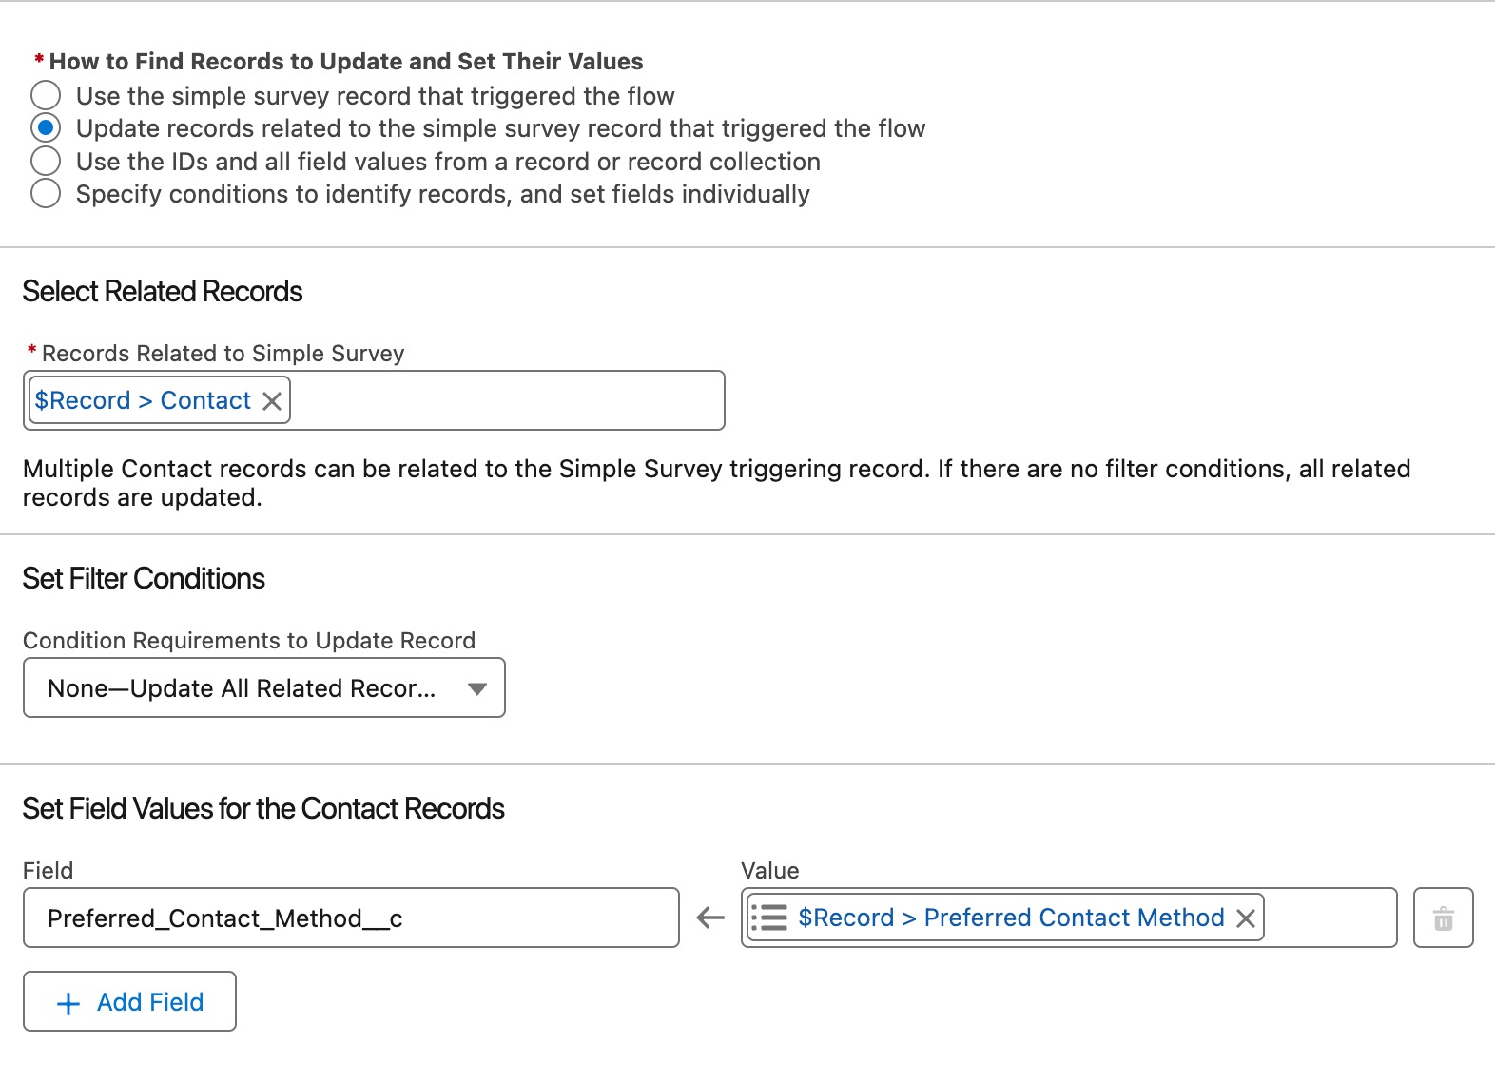The image size is (1495, 1082).
Task: Click the trash icon to delete field row
Action: click(1444, 918)
